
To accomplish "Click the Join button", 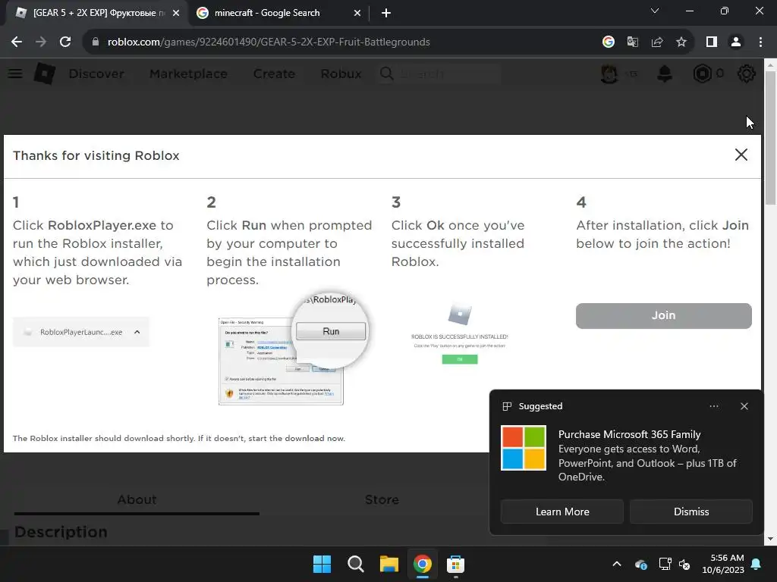I will point(663,316).
